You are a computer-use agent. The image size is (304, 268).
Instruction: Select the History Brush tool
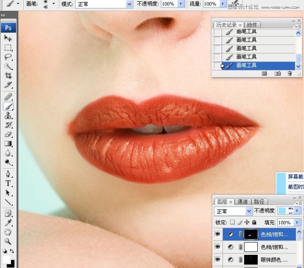click(x=8, y=125)
